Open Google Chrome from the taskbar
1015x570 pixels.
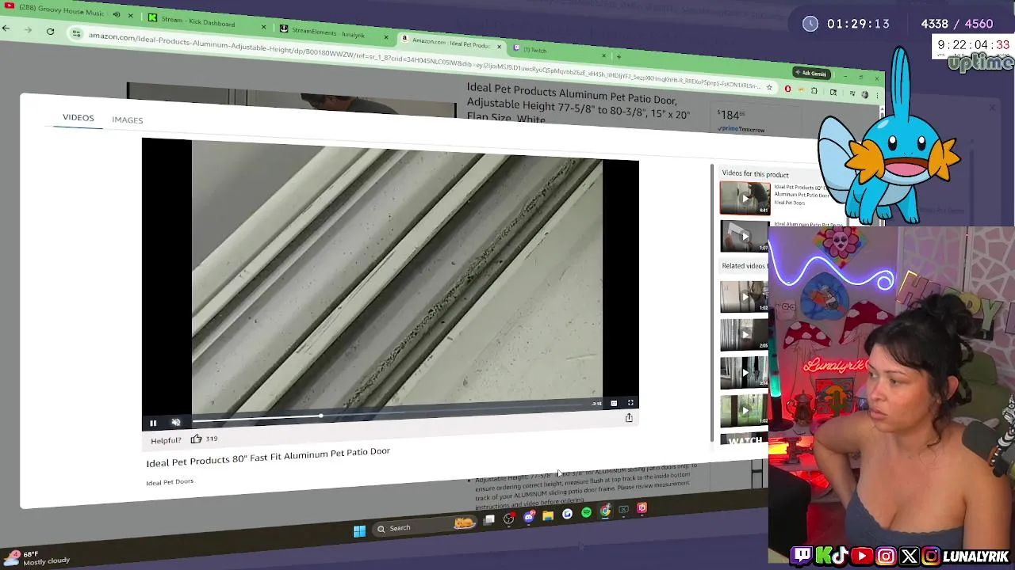click(605, 511)
